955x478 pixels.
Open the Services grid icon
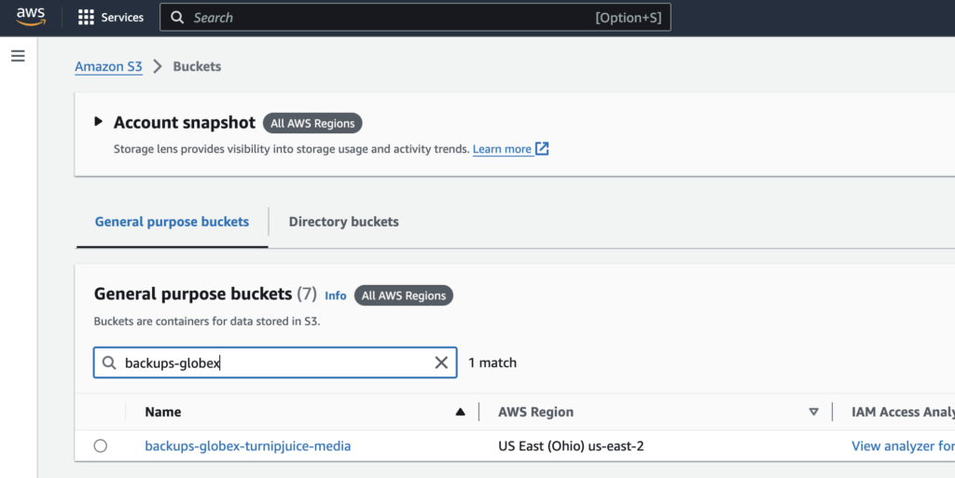point(86,18)
